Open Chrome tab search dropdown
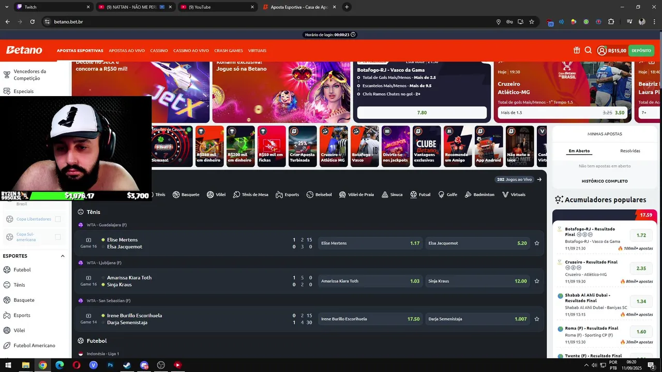662x372 pixels. (x=8, y=7)
